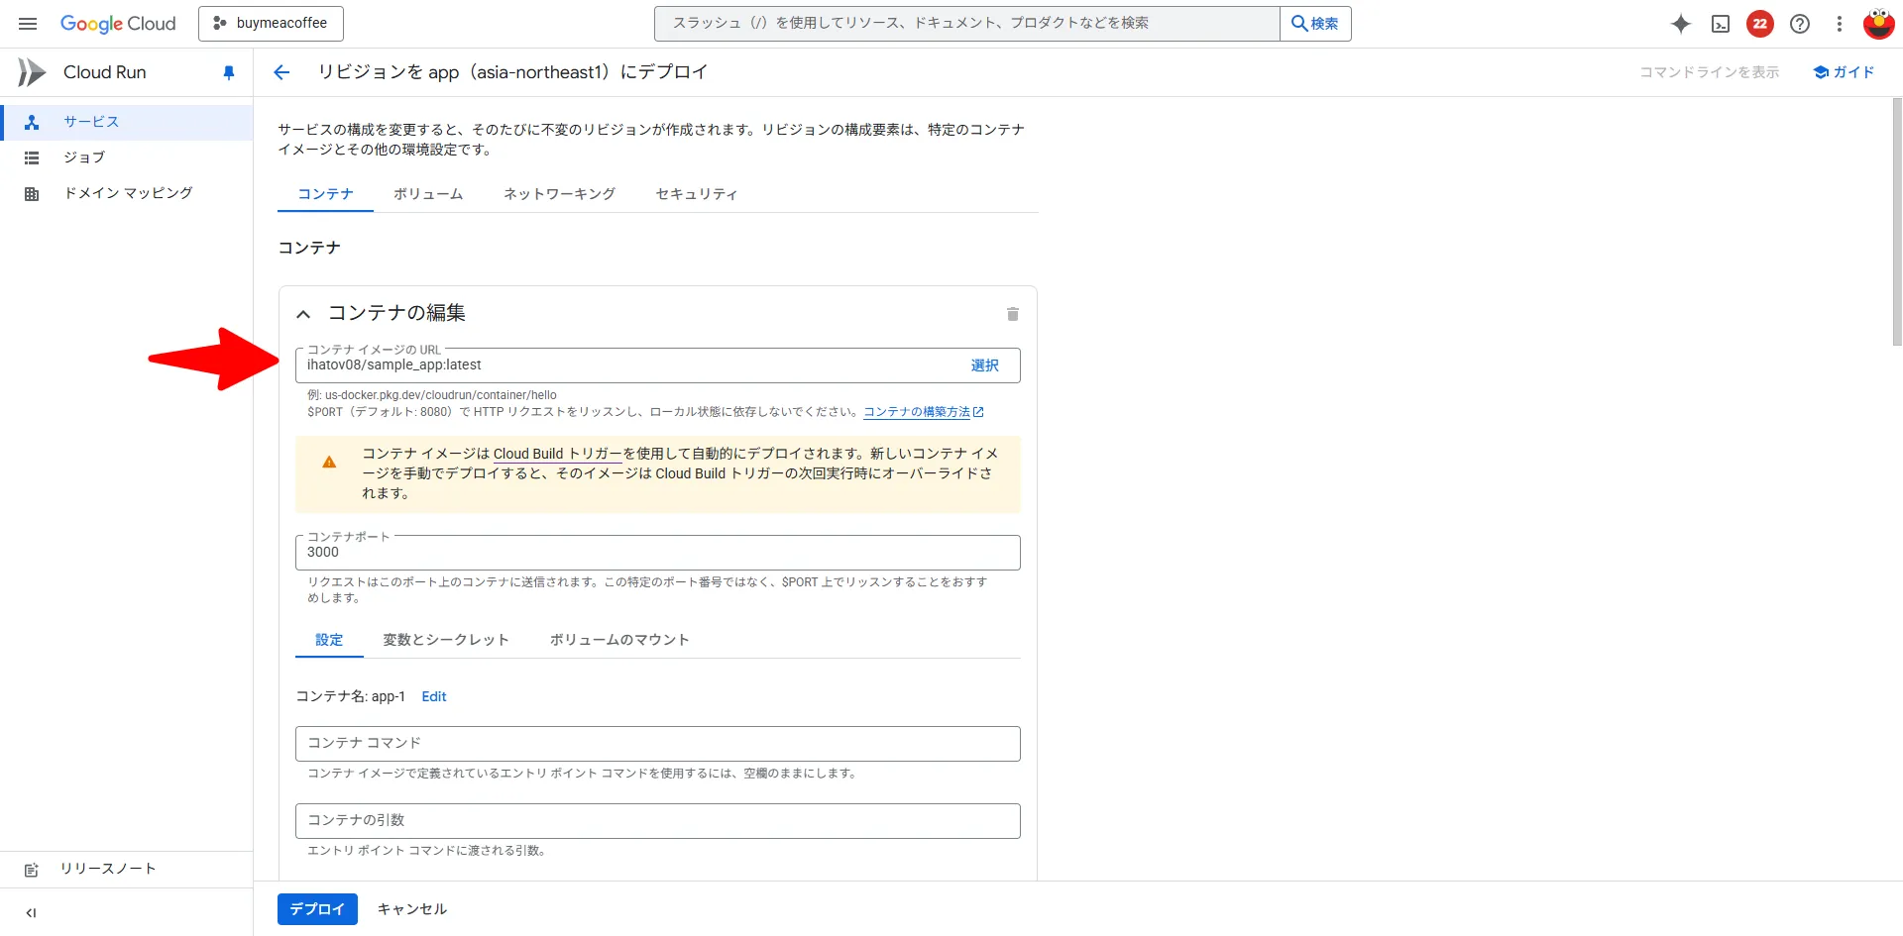
Task: Open Gemini assistant sparkle icon
Action: coord(1681,23)
